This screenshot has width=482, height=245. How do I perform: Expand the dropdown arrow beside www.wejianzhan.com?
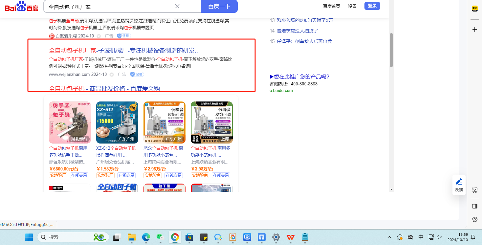click(112, 75)
